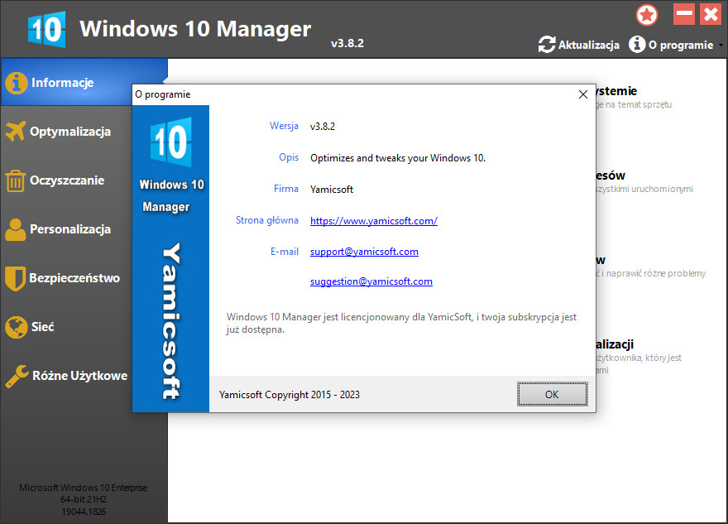Click the Opis label
The image size is (728, 524).
click(289, 157)
